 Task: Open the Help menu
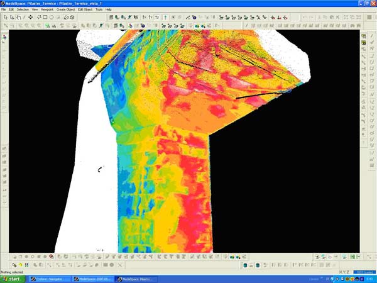pyautogui.click(x=109, y=9)
